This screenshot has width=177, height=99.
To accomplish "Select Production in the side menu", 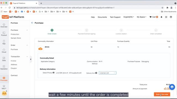I will click(x=15, y=34).
